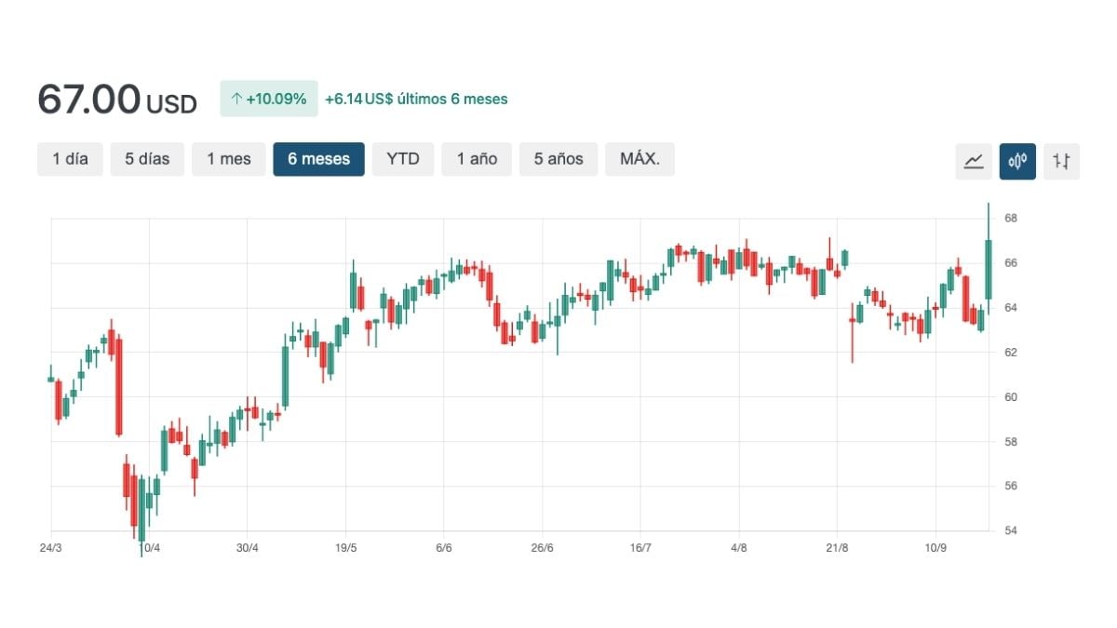This screenshot has width=1117, height=628.
Task: Click the green up arrow beside +10.09%
Action: (236, 99)
